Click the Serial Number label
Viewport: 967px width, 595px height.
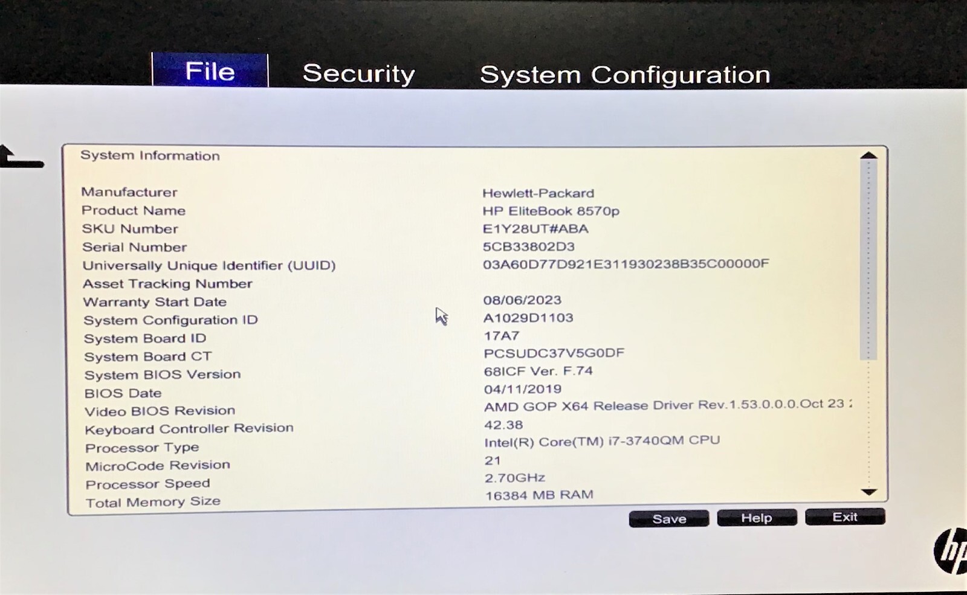[134, 247]
